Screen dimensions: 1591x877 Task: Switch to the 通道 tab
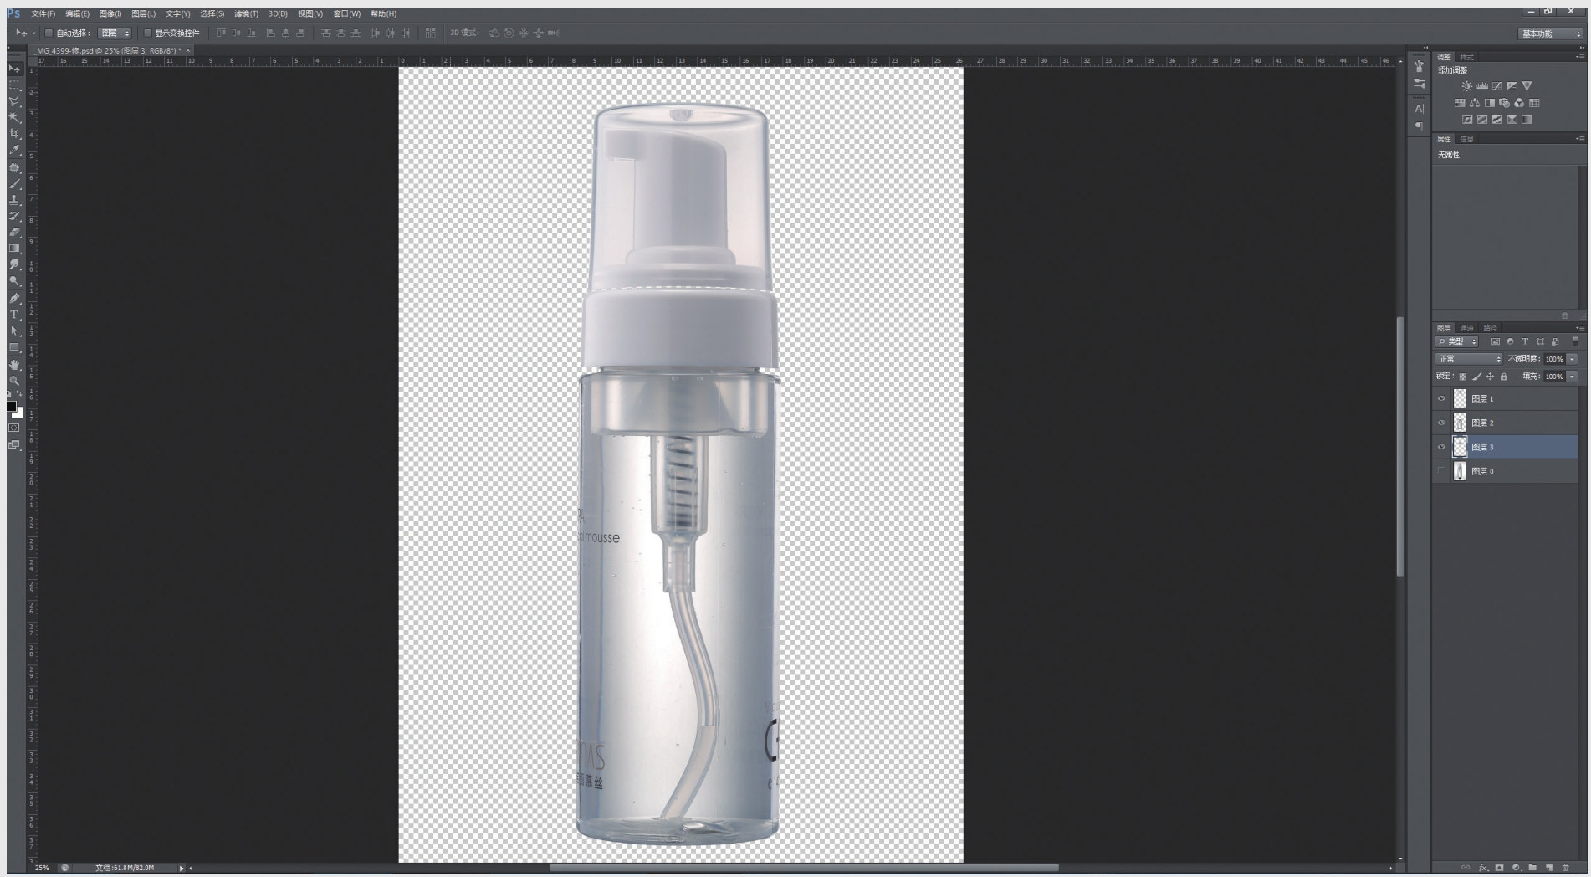[1467, 328]
